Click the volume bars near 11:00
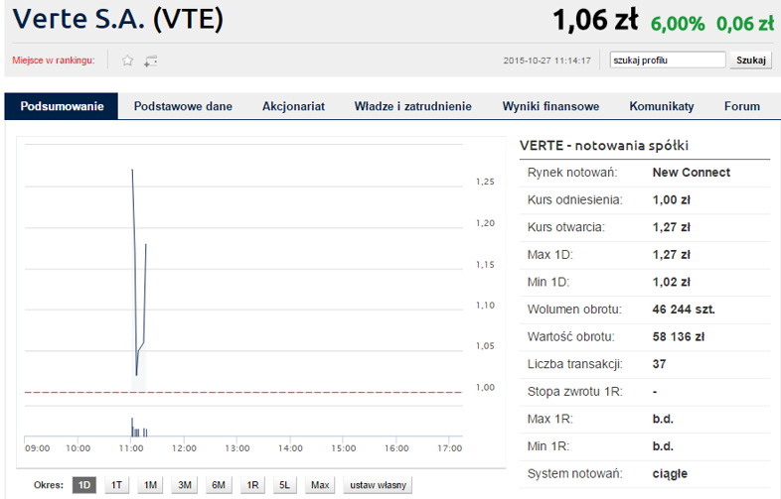This screenshot has height=499, width=781. (139, 428)
